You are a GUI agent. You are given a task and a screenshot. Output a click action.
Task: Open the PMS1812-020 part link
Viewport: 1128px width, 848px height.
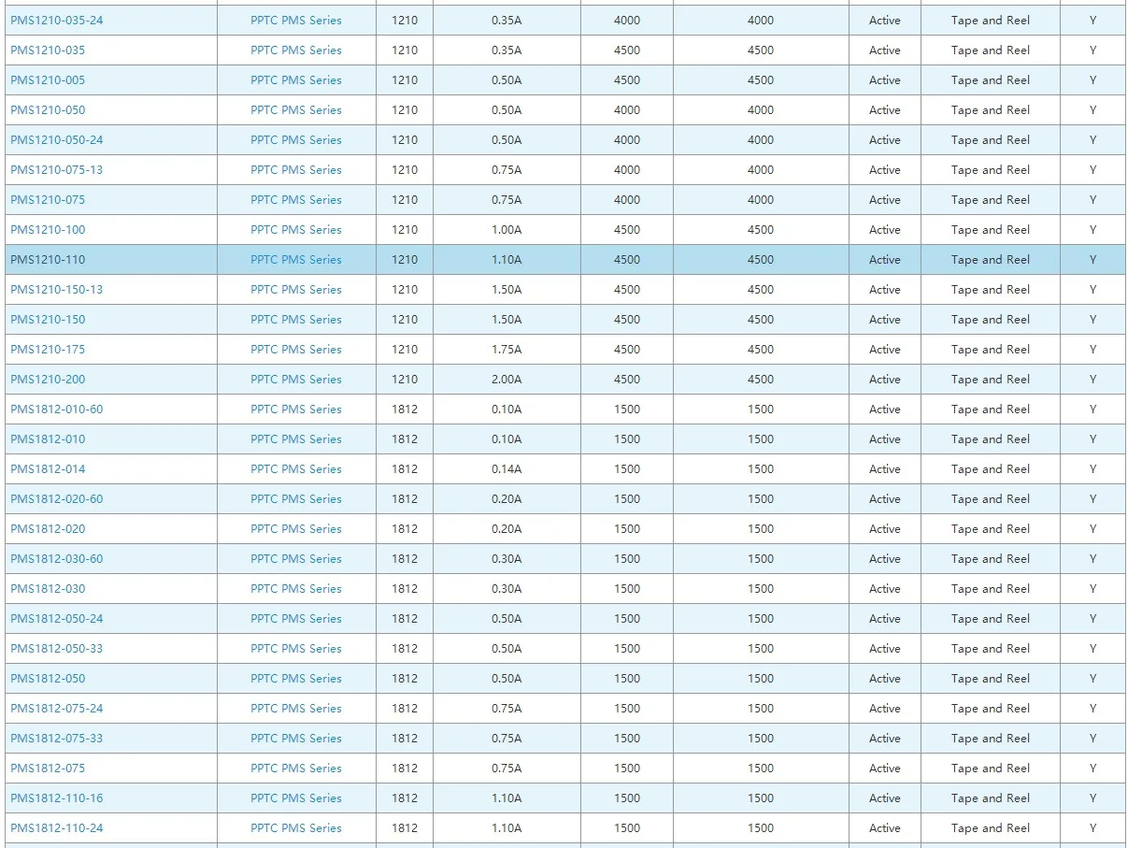click(x=48, y=529)
